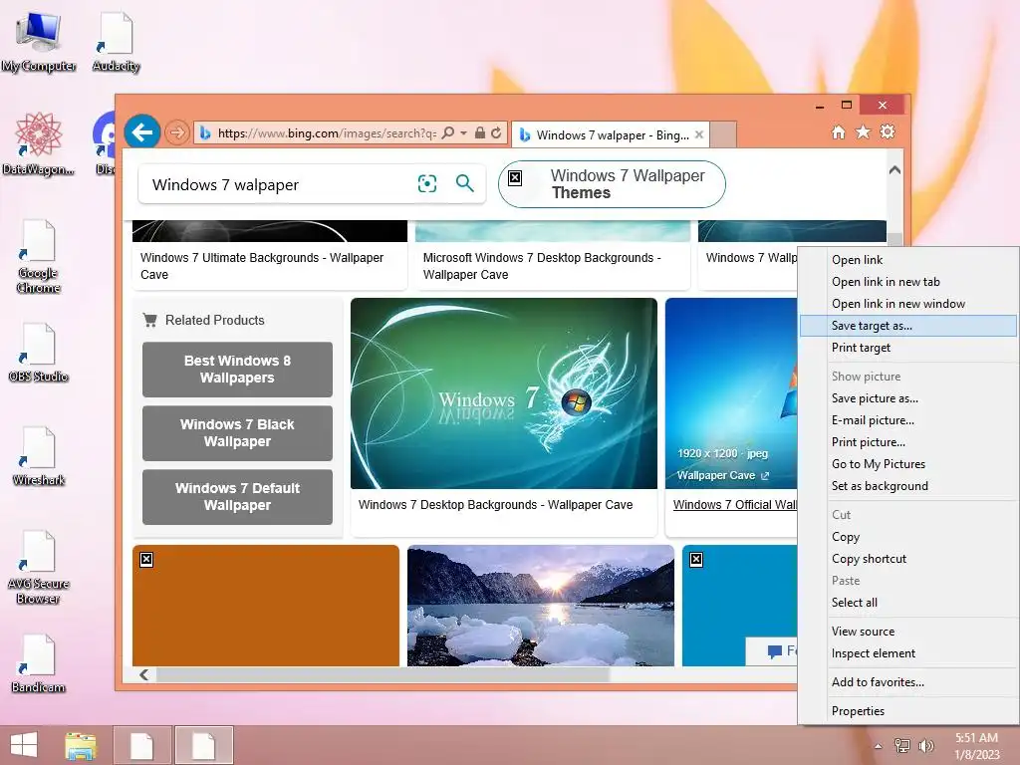Open the green Windows 7 wallpaper thumbnail
The width and height of the screenshot is (1020, 765).
503,392
